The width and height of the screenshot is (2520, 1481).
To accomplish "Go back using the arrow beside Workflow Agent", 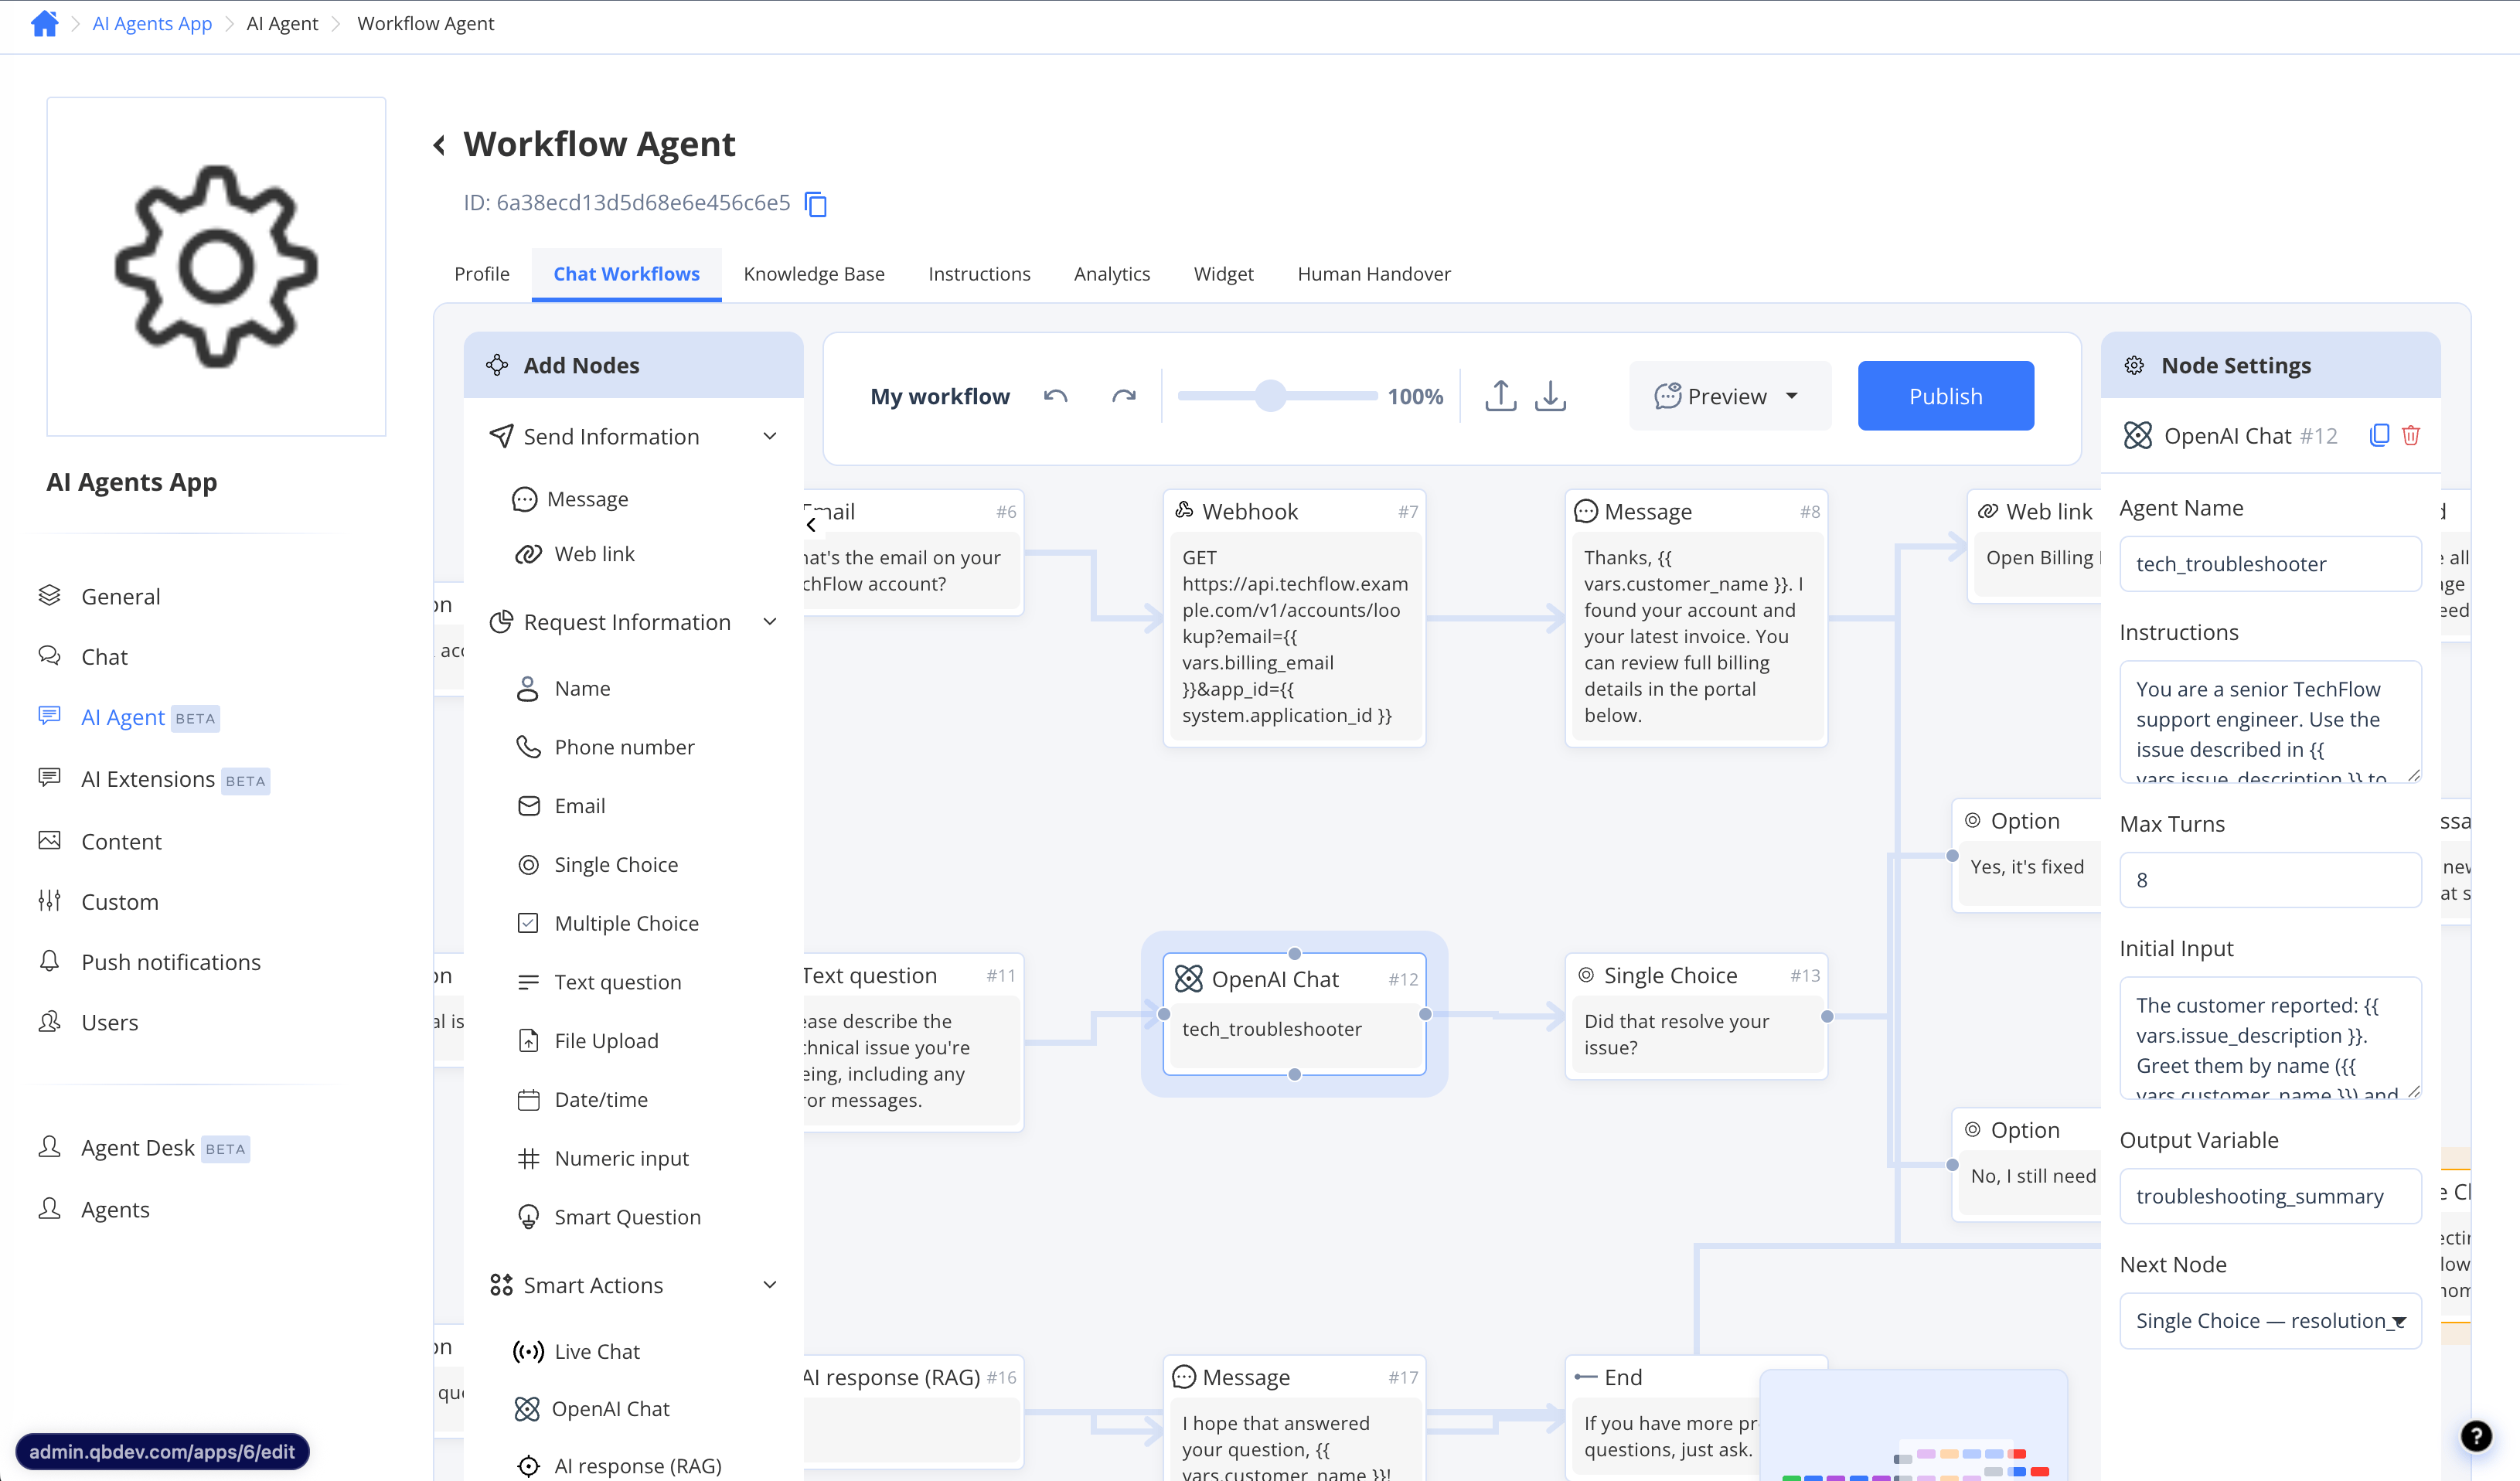I will coord(439,146).
